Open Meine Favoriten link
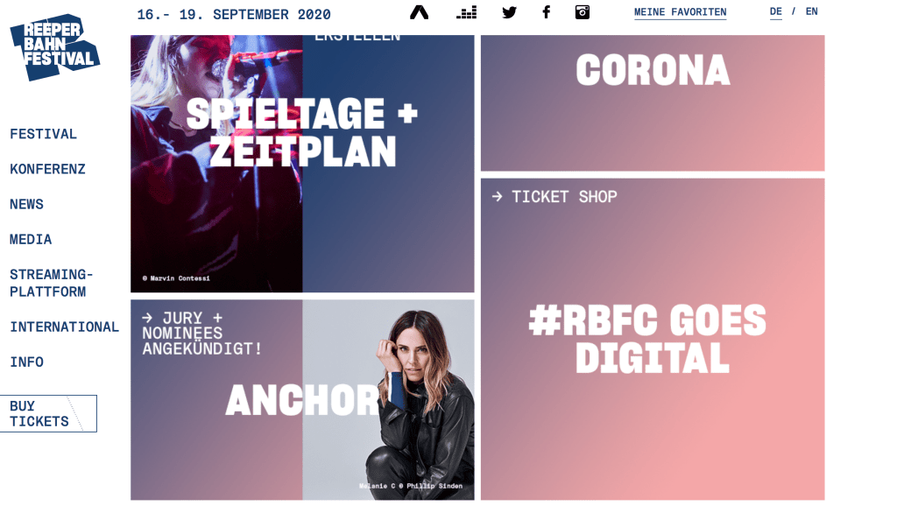 coord(680,12)
